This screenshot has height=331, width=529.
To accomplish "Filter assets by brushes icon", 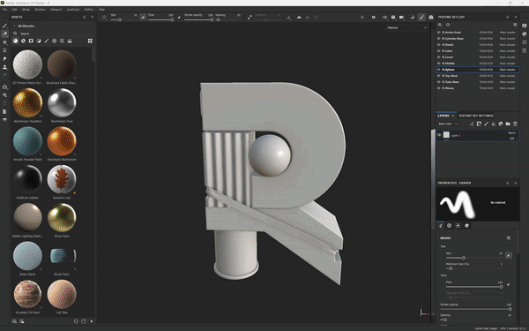I will coord(47,41).
